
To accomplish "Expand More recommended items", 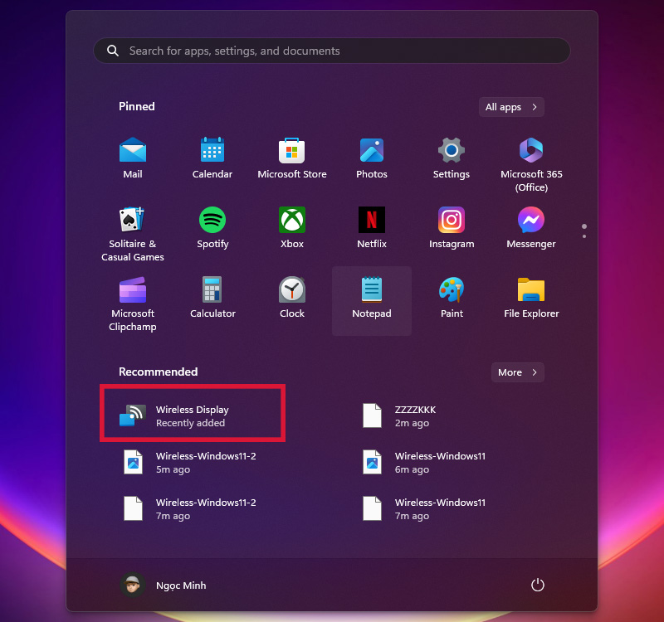I will (518, 372).
